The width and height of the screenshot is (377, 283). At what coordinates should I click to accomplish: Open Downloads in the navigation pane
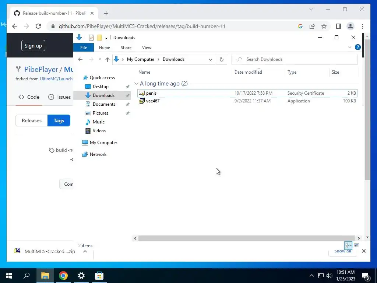pyautogui.click(x=102, y=95)
